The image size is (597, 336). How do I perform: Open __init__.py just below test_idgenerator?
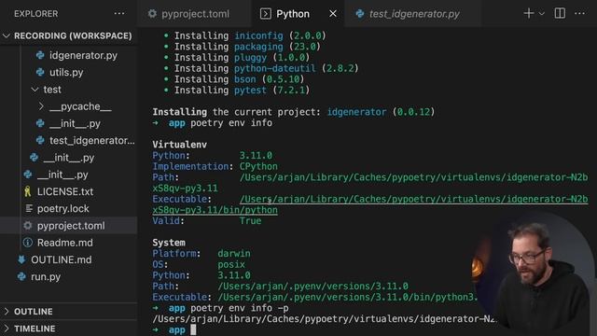[69, 158]
